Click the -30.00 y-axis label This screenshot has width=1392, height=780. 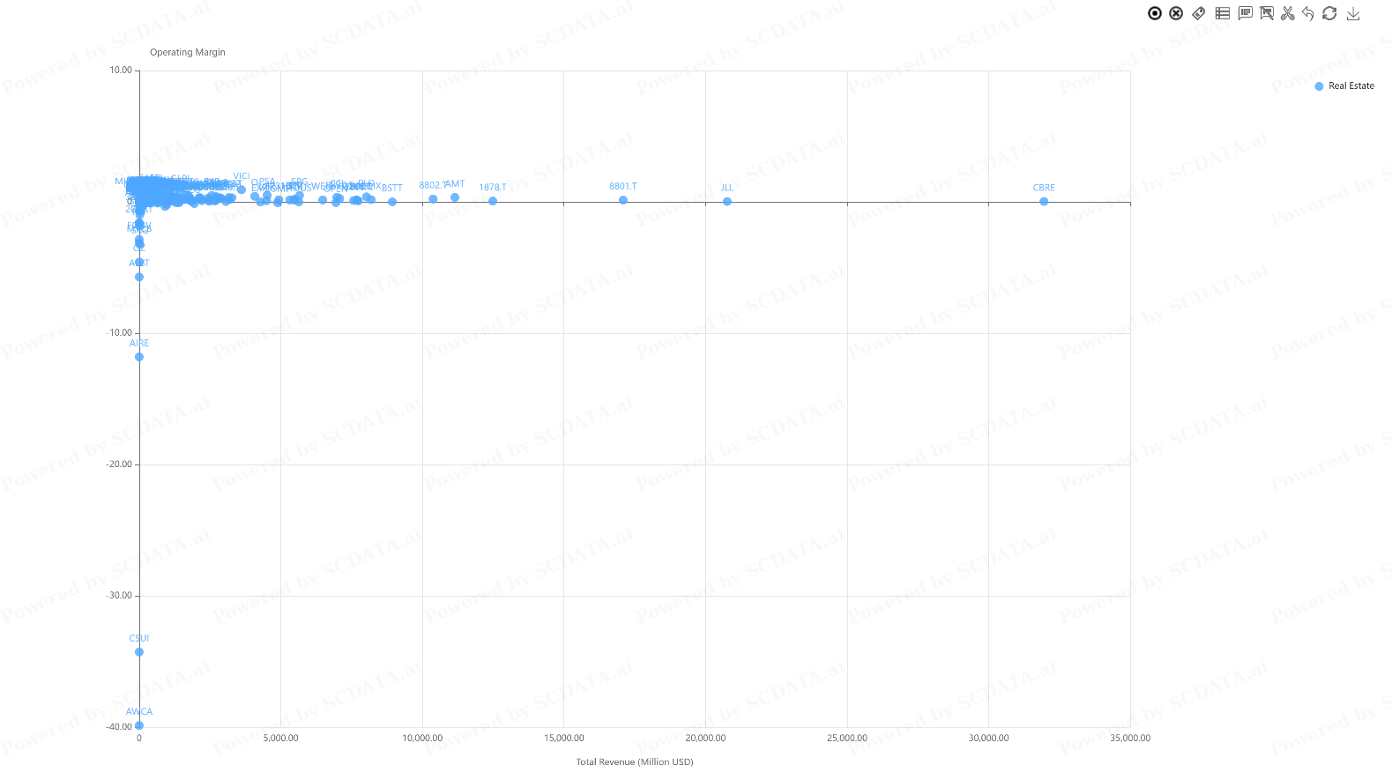point(119,596)
